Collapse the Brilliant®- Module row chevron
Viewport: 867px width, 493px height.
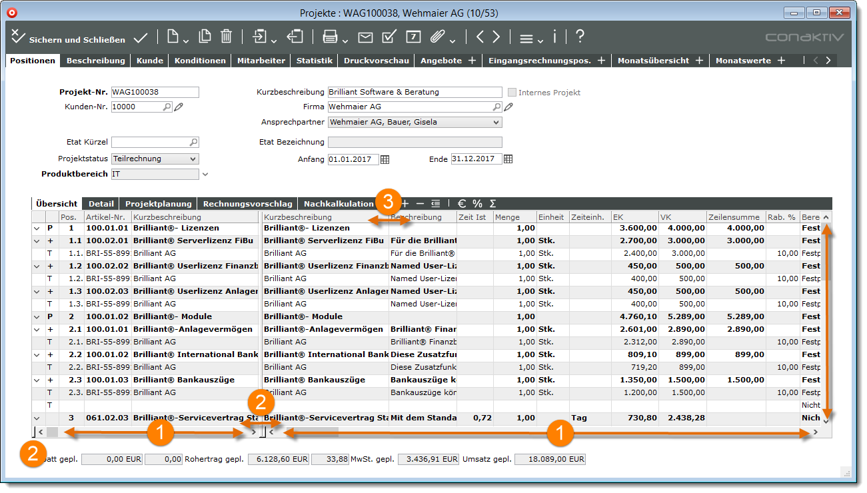point(37,316)
